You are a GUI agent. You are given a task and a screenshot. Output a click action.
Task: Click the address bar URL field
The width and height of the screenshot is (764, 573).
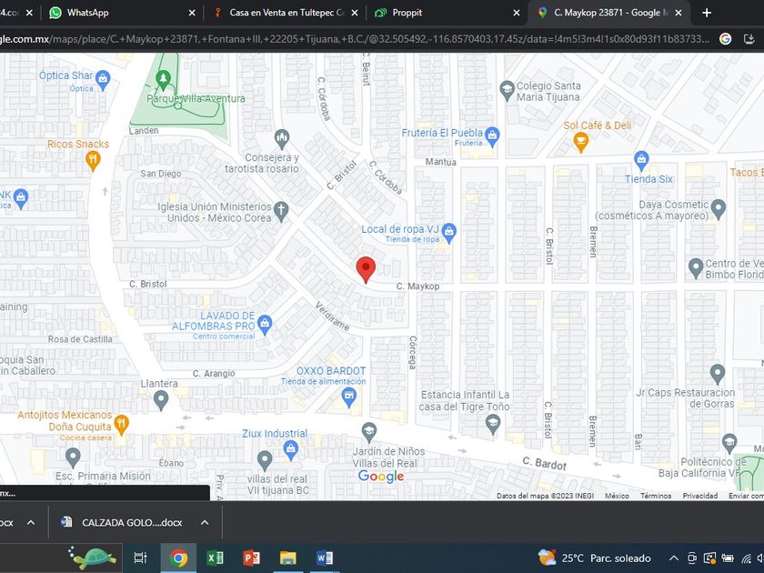click(355, 39)
